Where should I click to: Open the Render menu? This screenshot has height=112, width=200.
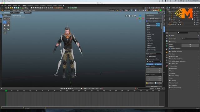[10, 5]
